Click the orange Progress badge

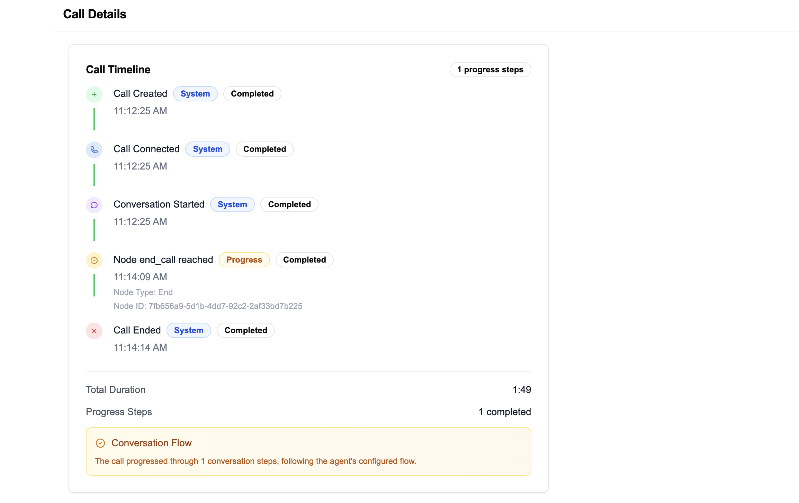pos(244,260)
